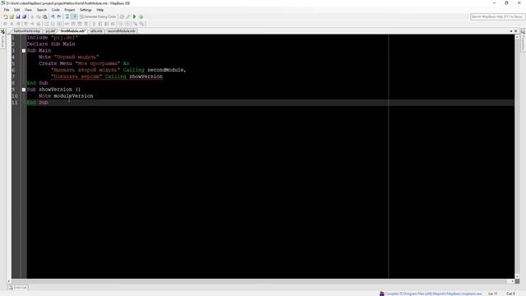This screenshot has height=296, width=526.
Task: Save the current file
Action: coord(18,16)
